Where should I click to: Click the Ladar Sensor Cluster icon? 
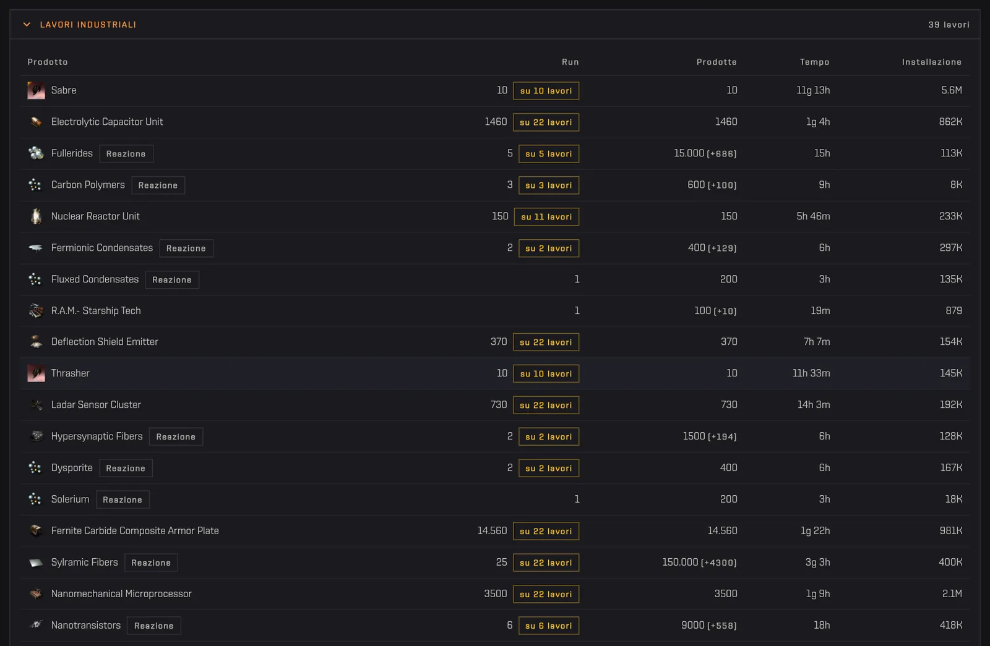36,405
